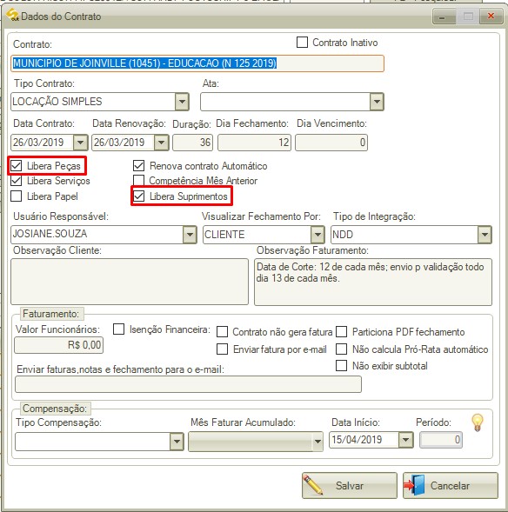This screenshot has width=508, height=512.
Task: Click the door icon on Cancelar
Action: 414,485
